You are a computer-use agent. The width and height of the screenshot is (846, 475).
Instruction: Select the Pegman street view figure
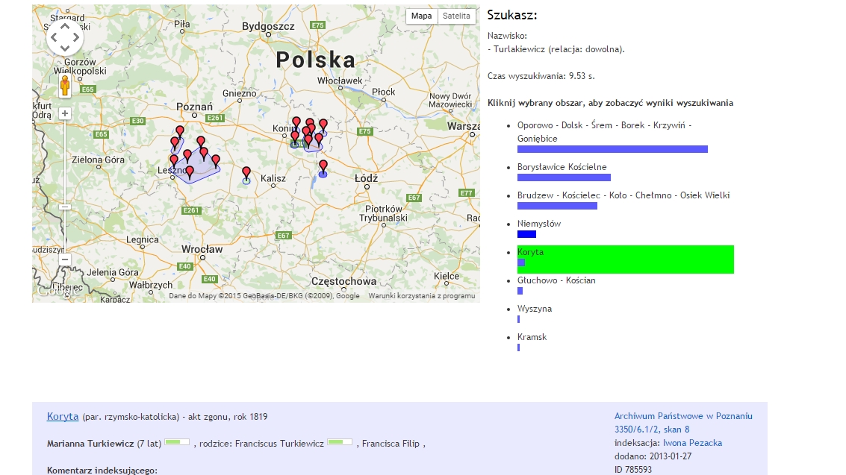(66, 86)
